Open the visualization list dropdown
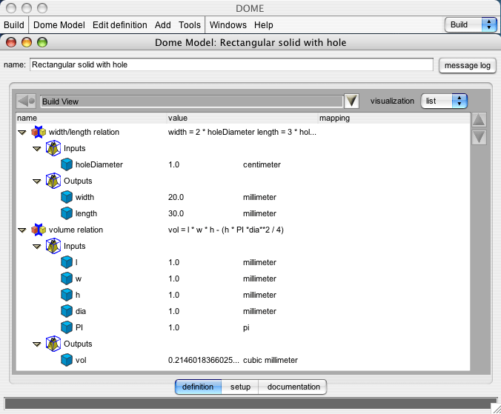501x414 pixels. [x=444, y=101]
